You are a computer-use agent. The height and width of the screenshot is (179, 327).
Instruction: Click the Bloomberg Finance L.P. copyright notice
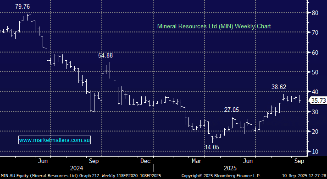coord(221,176)
